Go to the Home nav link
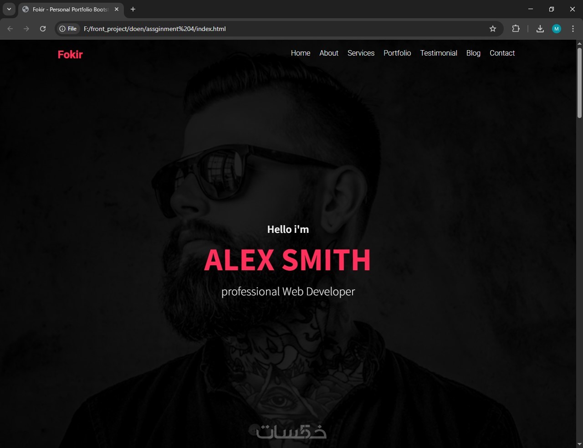Viewport: 583px width, 448px height. pyautogui.click(x=301, y=53)
